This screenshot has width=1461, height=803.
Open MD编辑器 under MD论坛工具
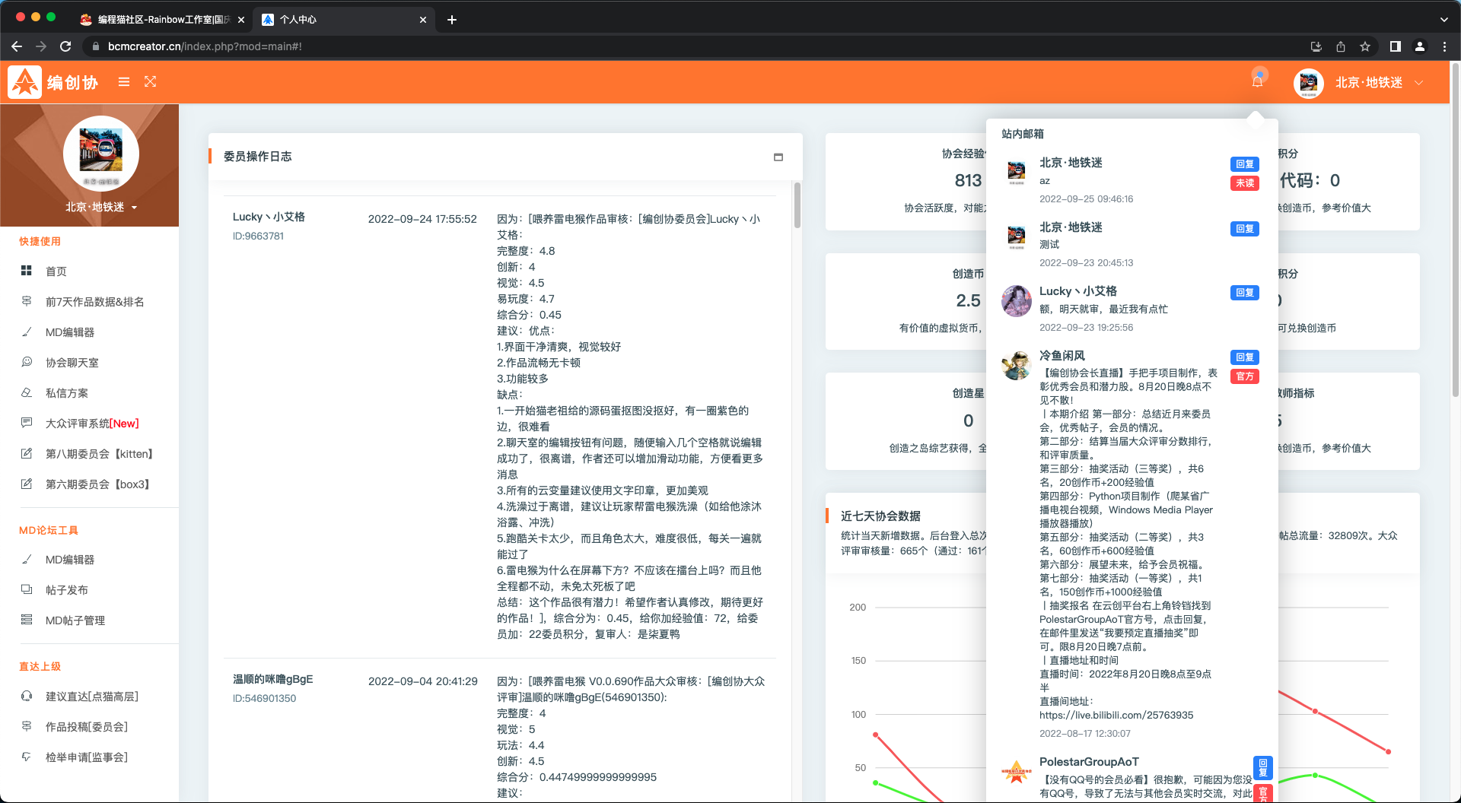(70, 560)
